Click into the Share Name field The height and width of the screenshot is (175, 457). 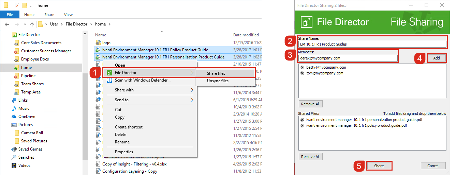[x=372, y=44]
